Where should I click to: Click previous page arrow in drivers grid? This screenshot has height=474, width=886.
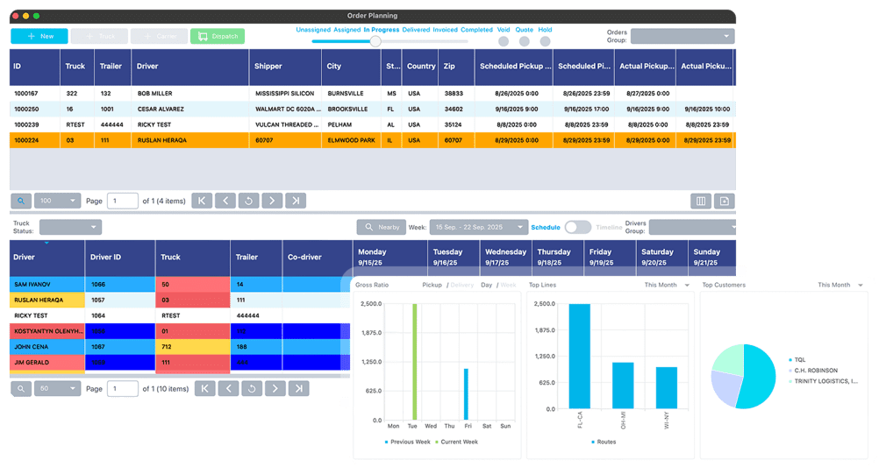(227, 388)
